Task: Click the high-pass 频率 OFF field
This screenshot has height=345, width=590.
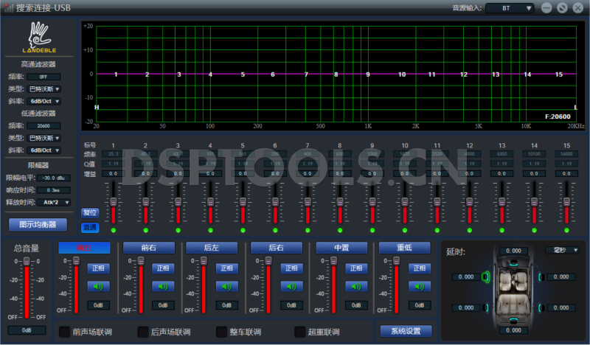Action: coord(44,77)
